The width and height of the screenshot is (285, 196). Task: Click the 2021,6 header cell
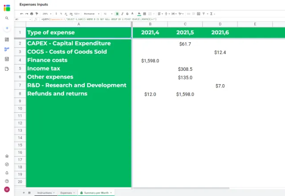(220, 33)
